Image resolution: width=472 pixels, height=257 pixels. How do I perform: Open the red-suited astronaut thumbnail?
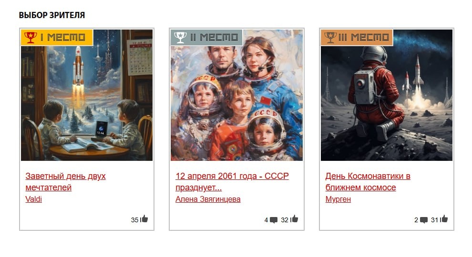pyautogui.click(x=387, y=95)
